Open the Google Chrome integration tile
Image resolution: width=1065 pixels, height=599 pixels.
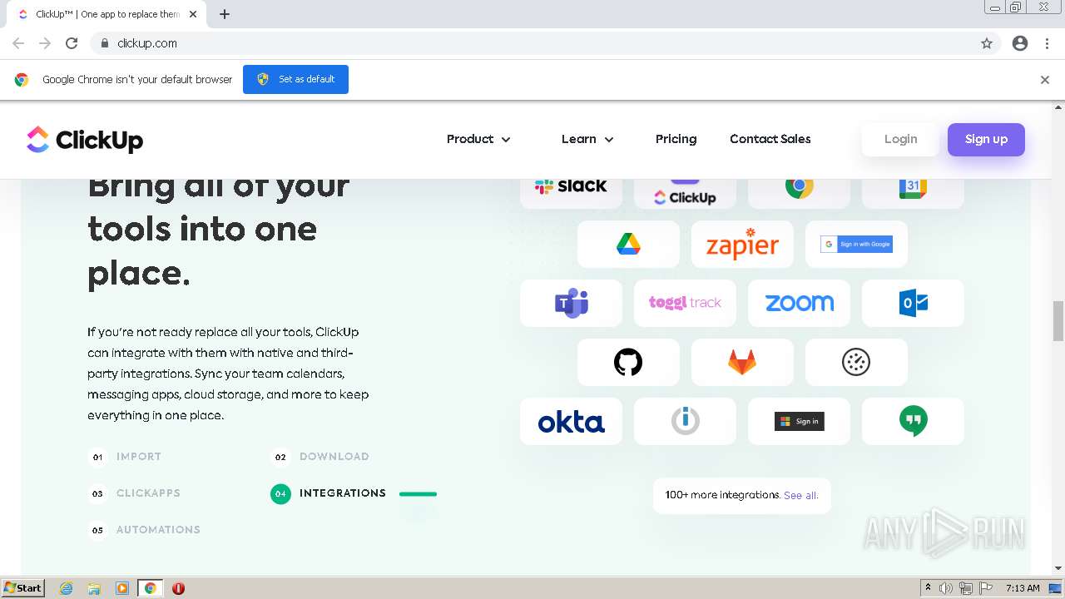pyautogui.click(x=799, y=193)
